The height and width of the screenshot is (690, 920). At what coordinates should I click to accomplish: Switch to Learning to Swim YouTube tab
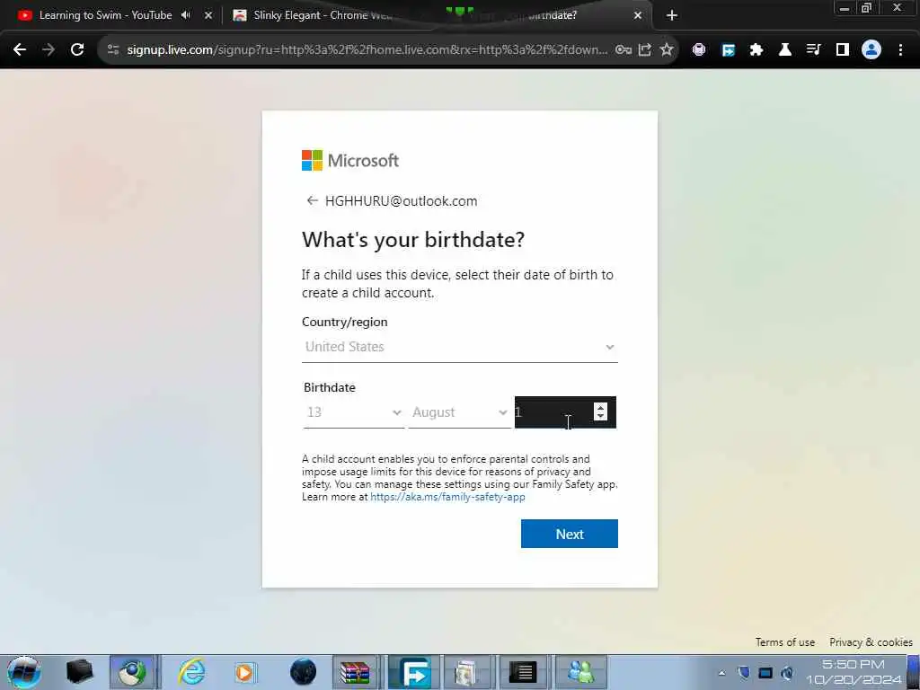[x=106, y=15]
